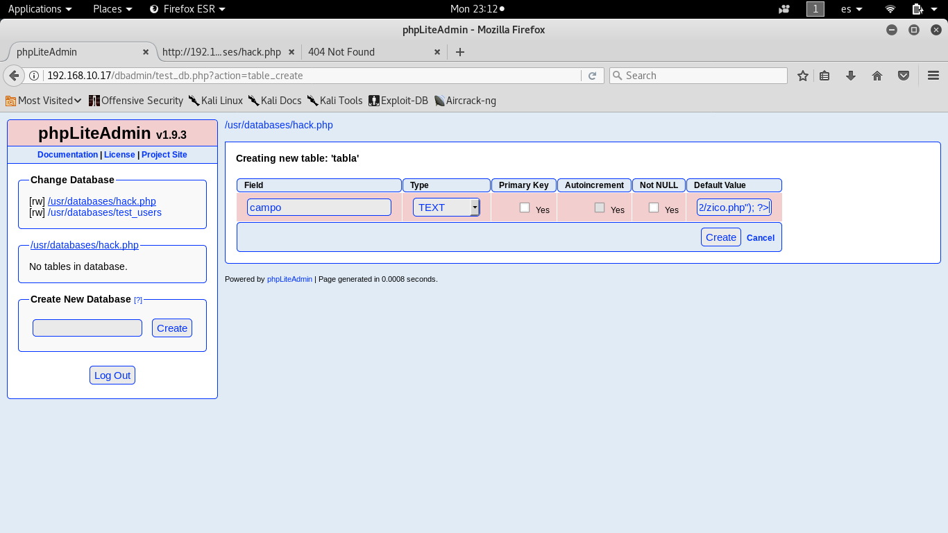Tick the Primary Key checkbox
The image size is (948, 533).
pos(525,208)
